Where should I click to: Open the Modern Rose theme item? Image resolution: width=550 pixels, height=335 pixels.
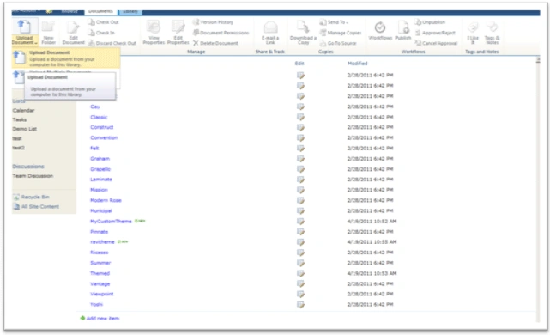pos(106,201)
